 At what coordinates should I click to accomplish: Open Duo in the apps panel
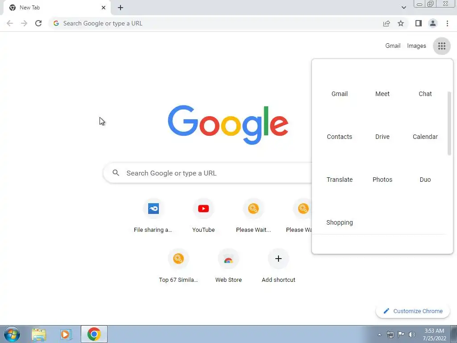pos(425,180)
